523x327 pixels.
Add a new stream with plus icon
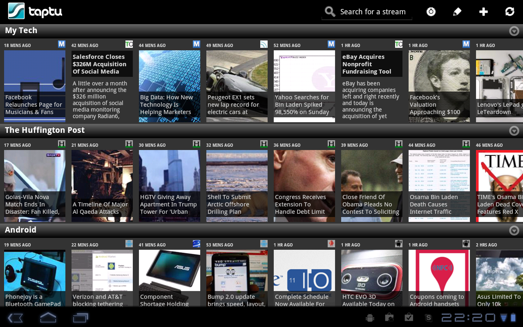click(483, 12)
